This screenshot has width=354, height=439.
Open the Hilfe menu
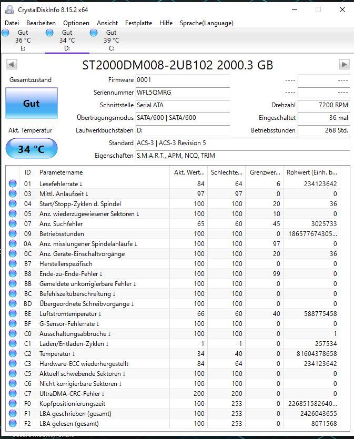coord(166,23)
